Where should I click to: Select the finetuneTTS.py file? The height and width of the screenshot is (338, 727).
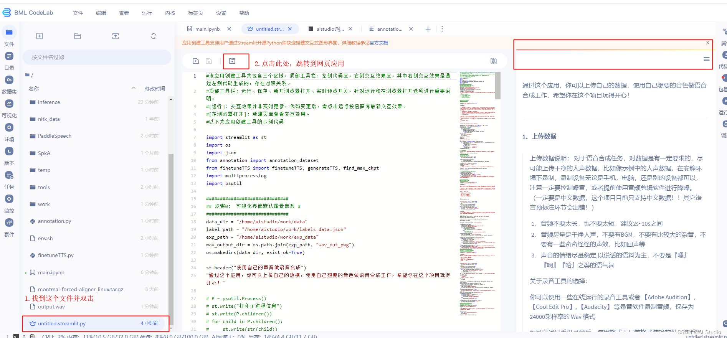click(95, 255)
